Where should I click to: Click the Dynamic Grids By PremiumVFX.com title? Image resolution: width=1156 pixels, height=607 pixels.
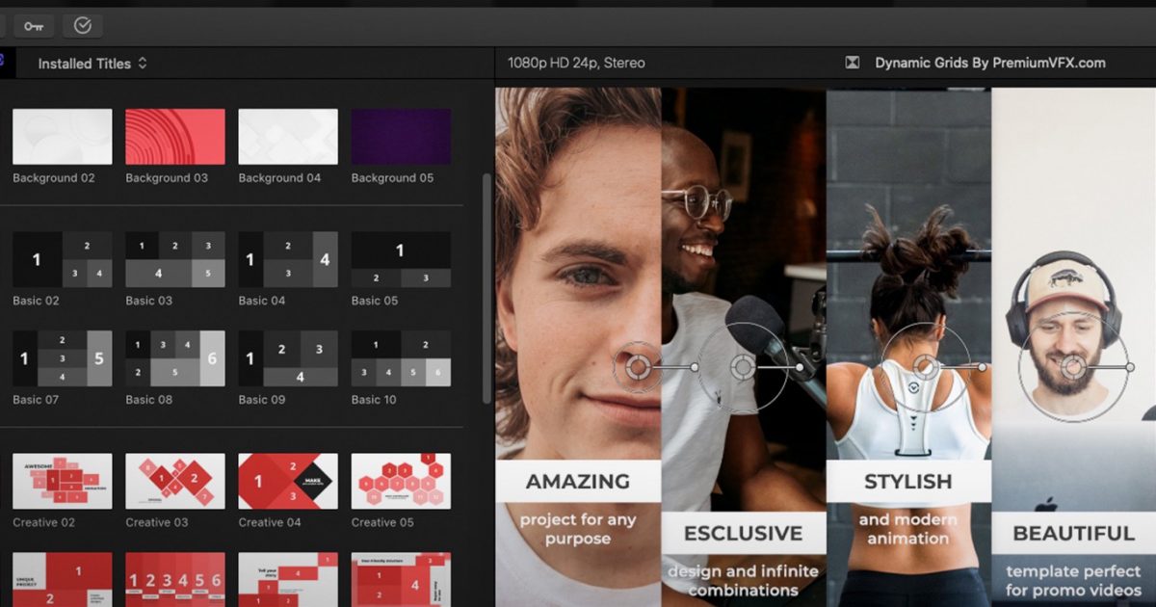989,62
